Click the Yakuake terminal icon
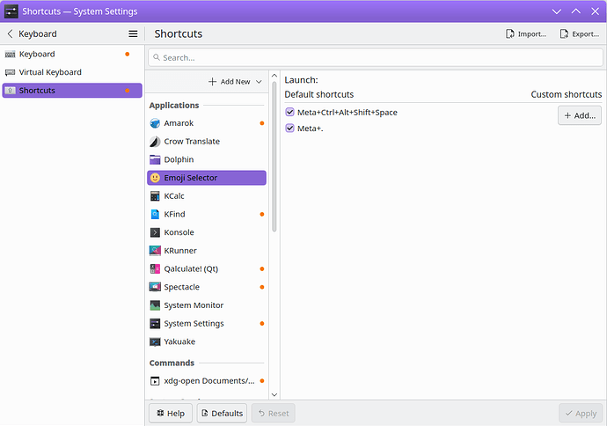This screenshot has height=426, width=607. (x=155, y=342)
